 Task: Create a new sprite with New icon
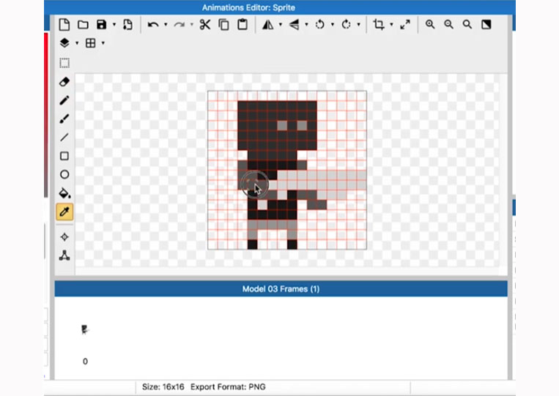(64, 25)
